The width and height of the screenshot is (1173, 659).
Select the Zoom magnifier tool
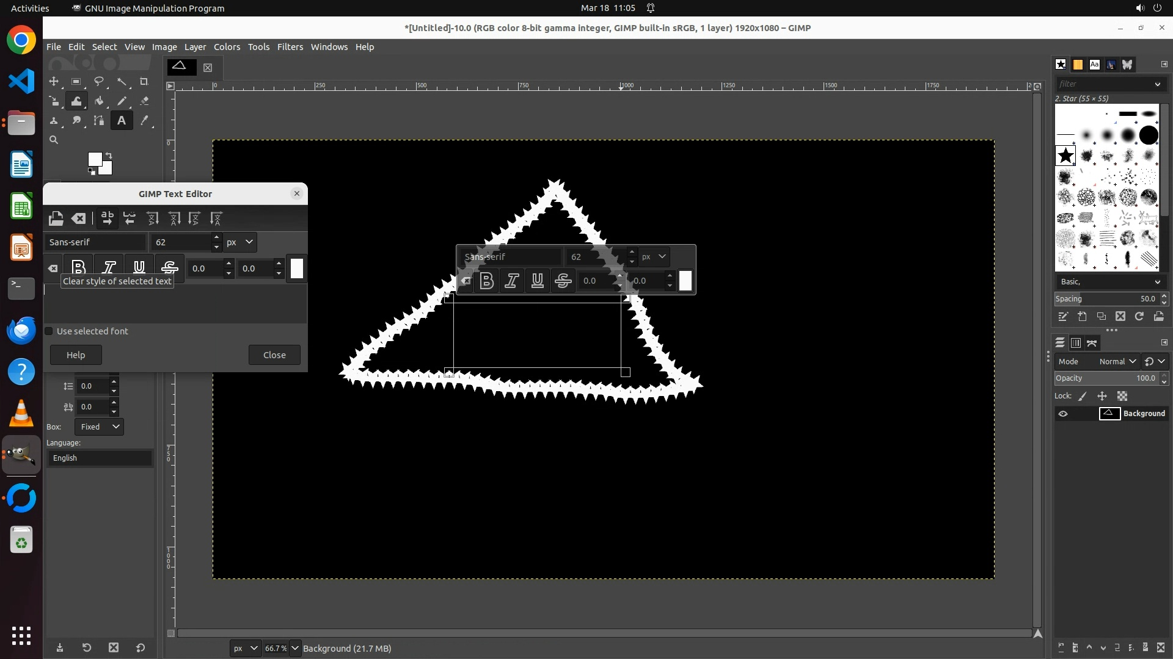(54, 140)
